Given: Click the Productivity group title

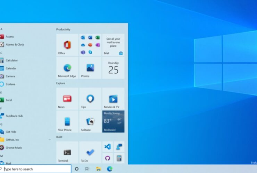Looking at the screenshot, I should [63, 29].
